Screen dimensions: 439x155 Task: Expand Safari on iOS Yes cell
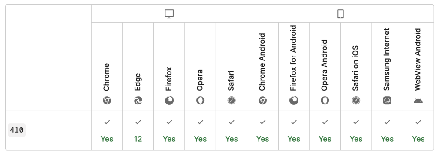[356, 130]
